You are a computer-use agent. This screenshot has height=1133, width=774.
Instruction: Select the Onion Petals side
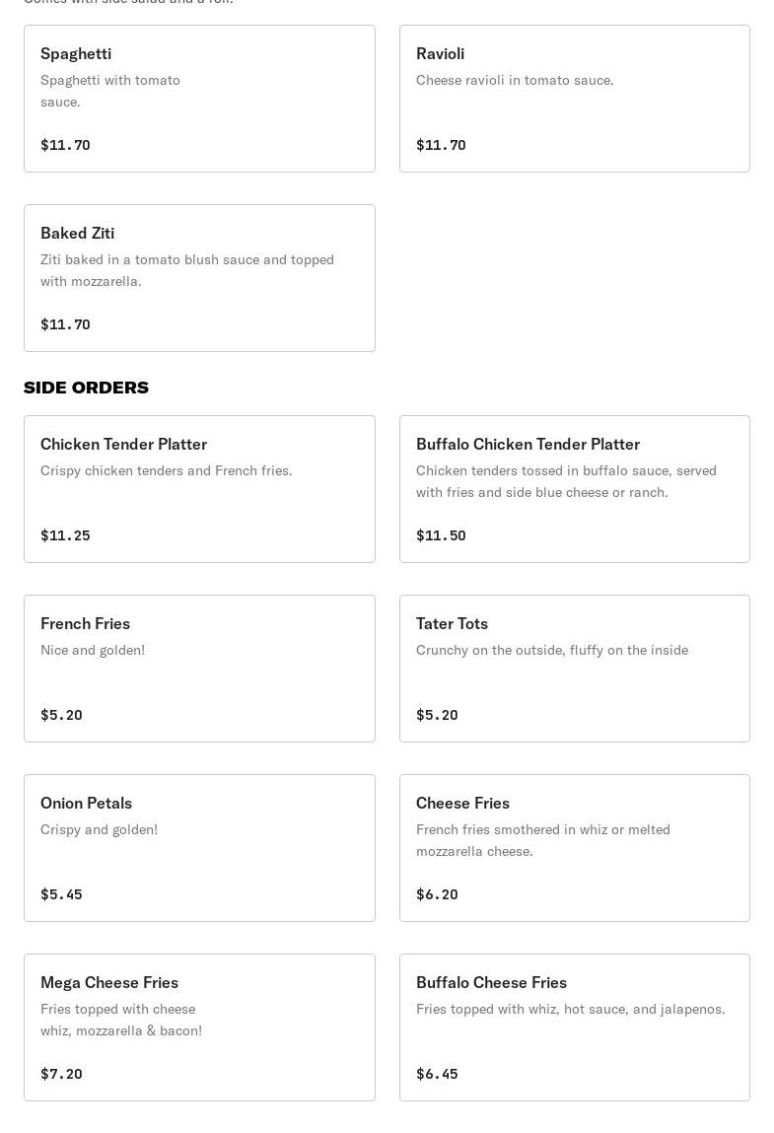[x=199, y=848]
